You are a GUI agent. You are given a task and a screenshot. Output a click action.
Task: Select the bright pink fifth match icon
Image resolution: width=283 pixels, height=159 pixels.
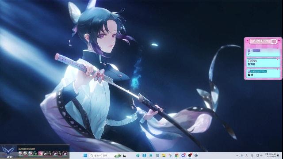click(40, 153)
